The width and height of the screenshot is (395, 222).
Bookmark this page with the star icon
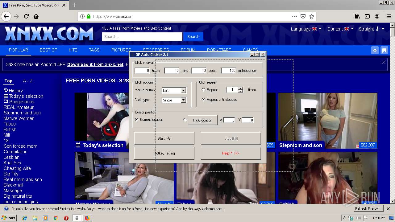pyautogui.click(x=312, y=16)
